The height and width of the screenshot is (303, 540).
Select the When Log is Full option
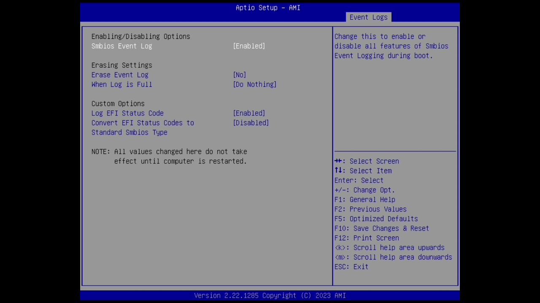pos(121,85)
